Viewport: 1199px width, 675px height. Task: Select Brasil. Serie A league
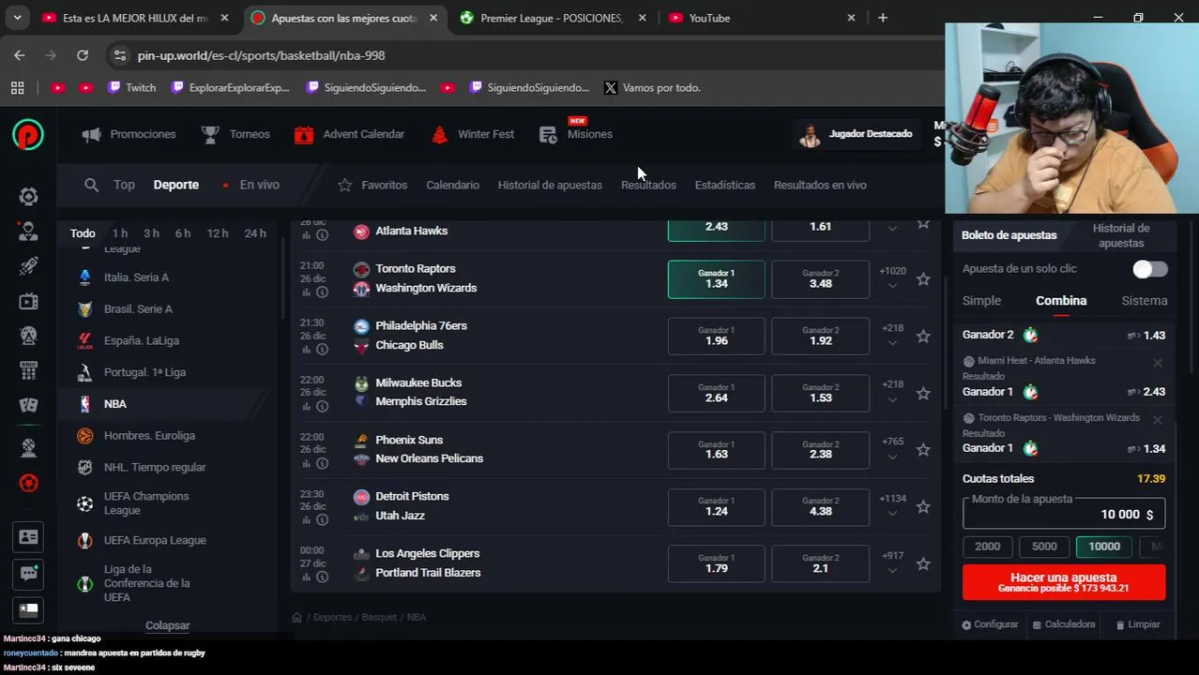click(138, 309)
